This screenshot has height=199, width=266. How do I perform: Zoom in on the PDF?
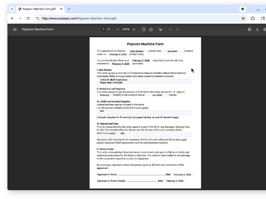[134, 29]
